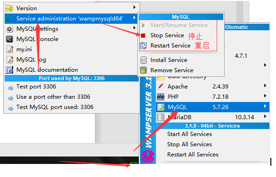The width and height of the screenshot is (276, 177).
Task: Click the my.ini file edit icon
Action: (10, 49)
